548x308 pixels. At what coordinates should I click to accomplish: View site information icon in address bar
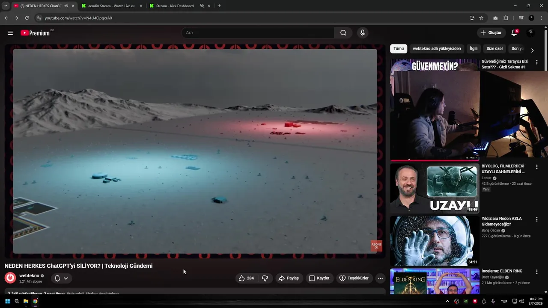click(x=39, y=18)
